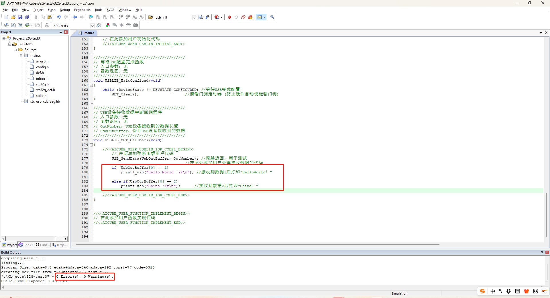Viewport: 550px width, 298px height.
Task: Click the Project panel horizontal scrollbar thumb
Action: 30,239
